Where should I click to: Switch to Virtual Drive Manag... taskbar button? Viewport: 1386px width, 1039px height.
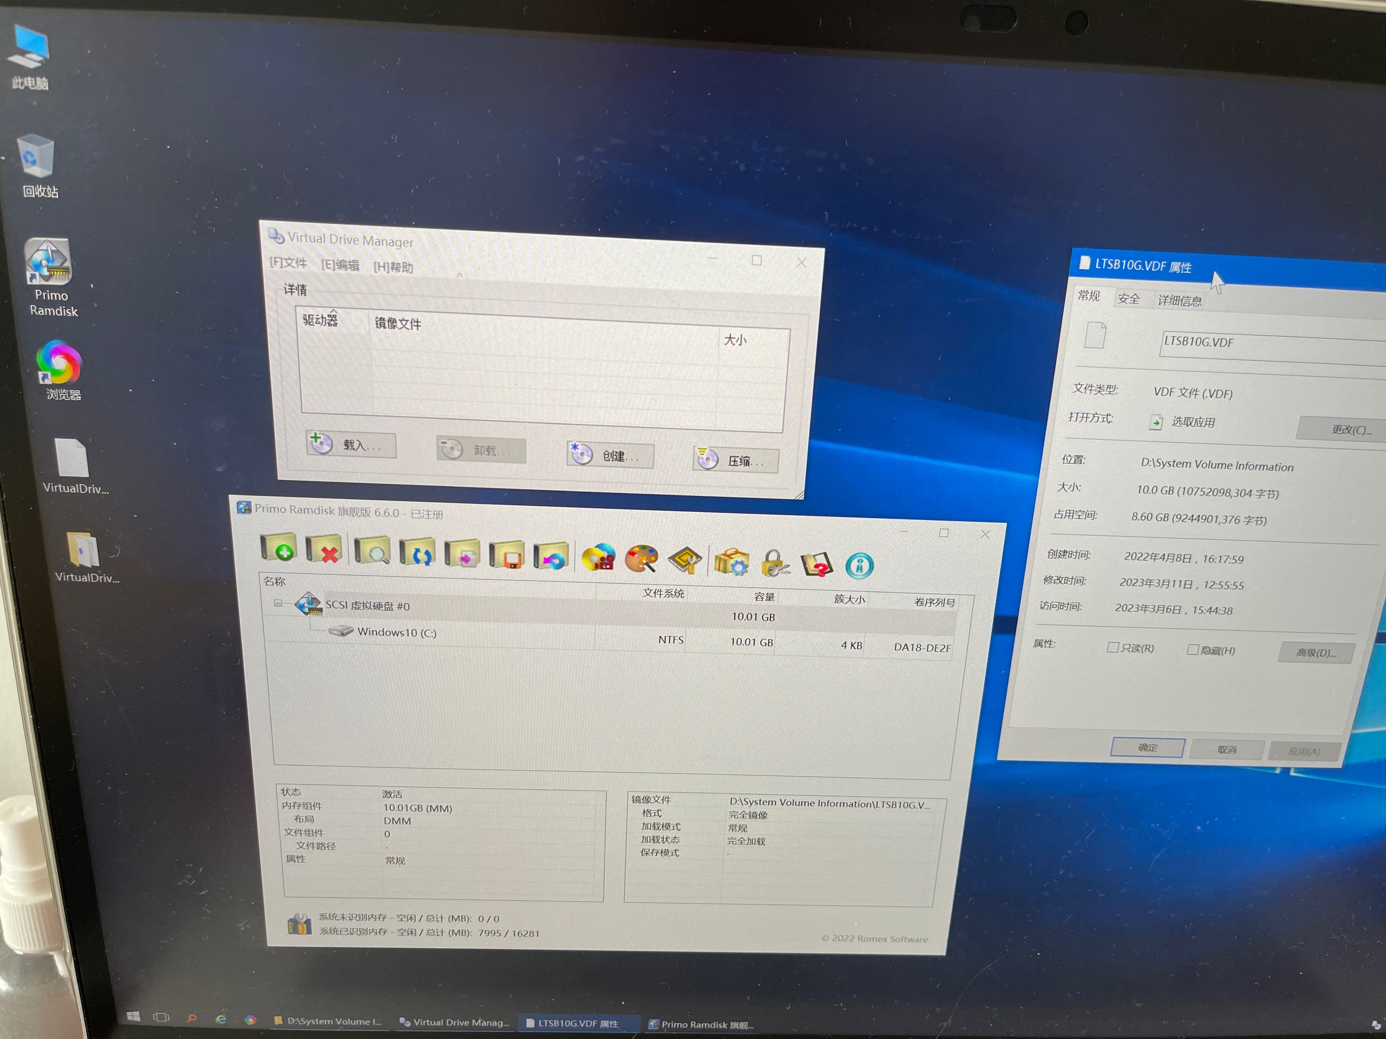pos(455,1022)
